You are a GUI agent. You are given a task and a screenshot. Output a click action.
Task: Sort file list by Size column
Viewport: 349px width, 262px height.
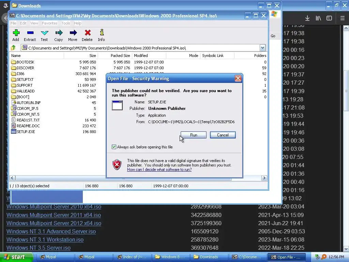81,56
